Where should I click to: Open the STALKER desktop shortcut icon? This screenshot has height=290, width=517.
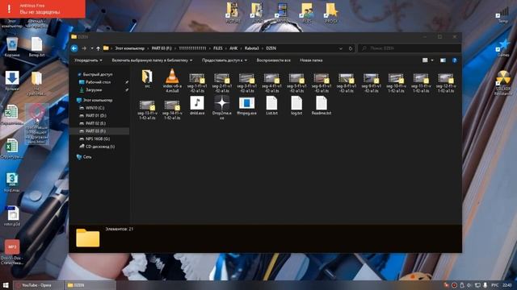[x=502, y=82]
